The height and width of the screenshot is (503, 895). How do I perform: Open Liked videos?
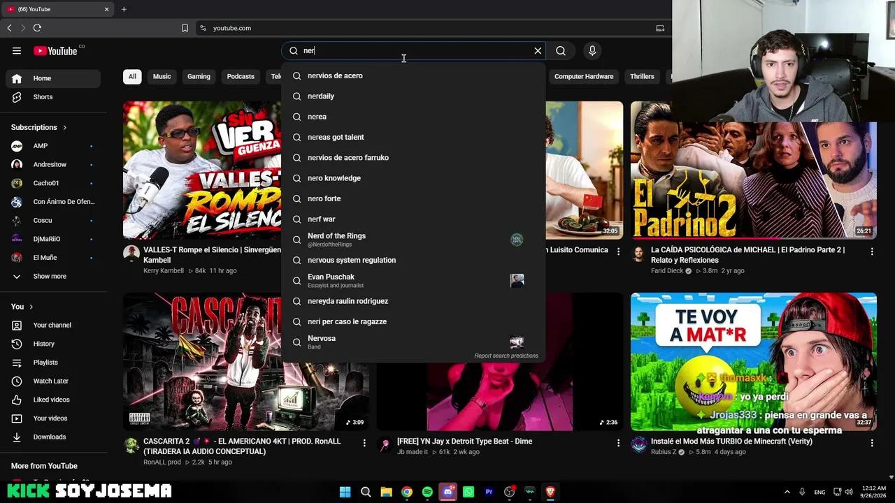pyautogui.click(x=53, y=400)
